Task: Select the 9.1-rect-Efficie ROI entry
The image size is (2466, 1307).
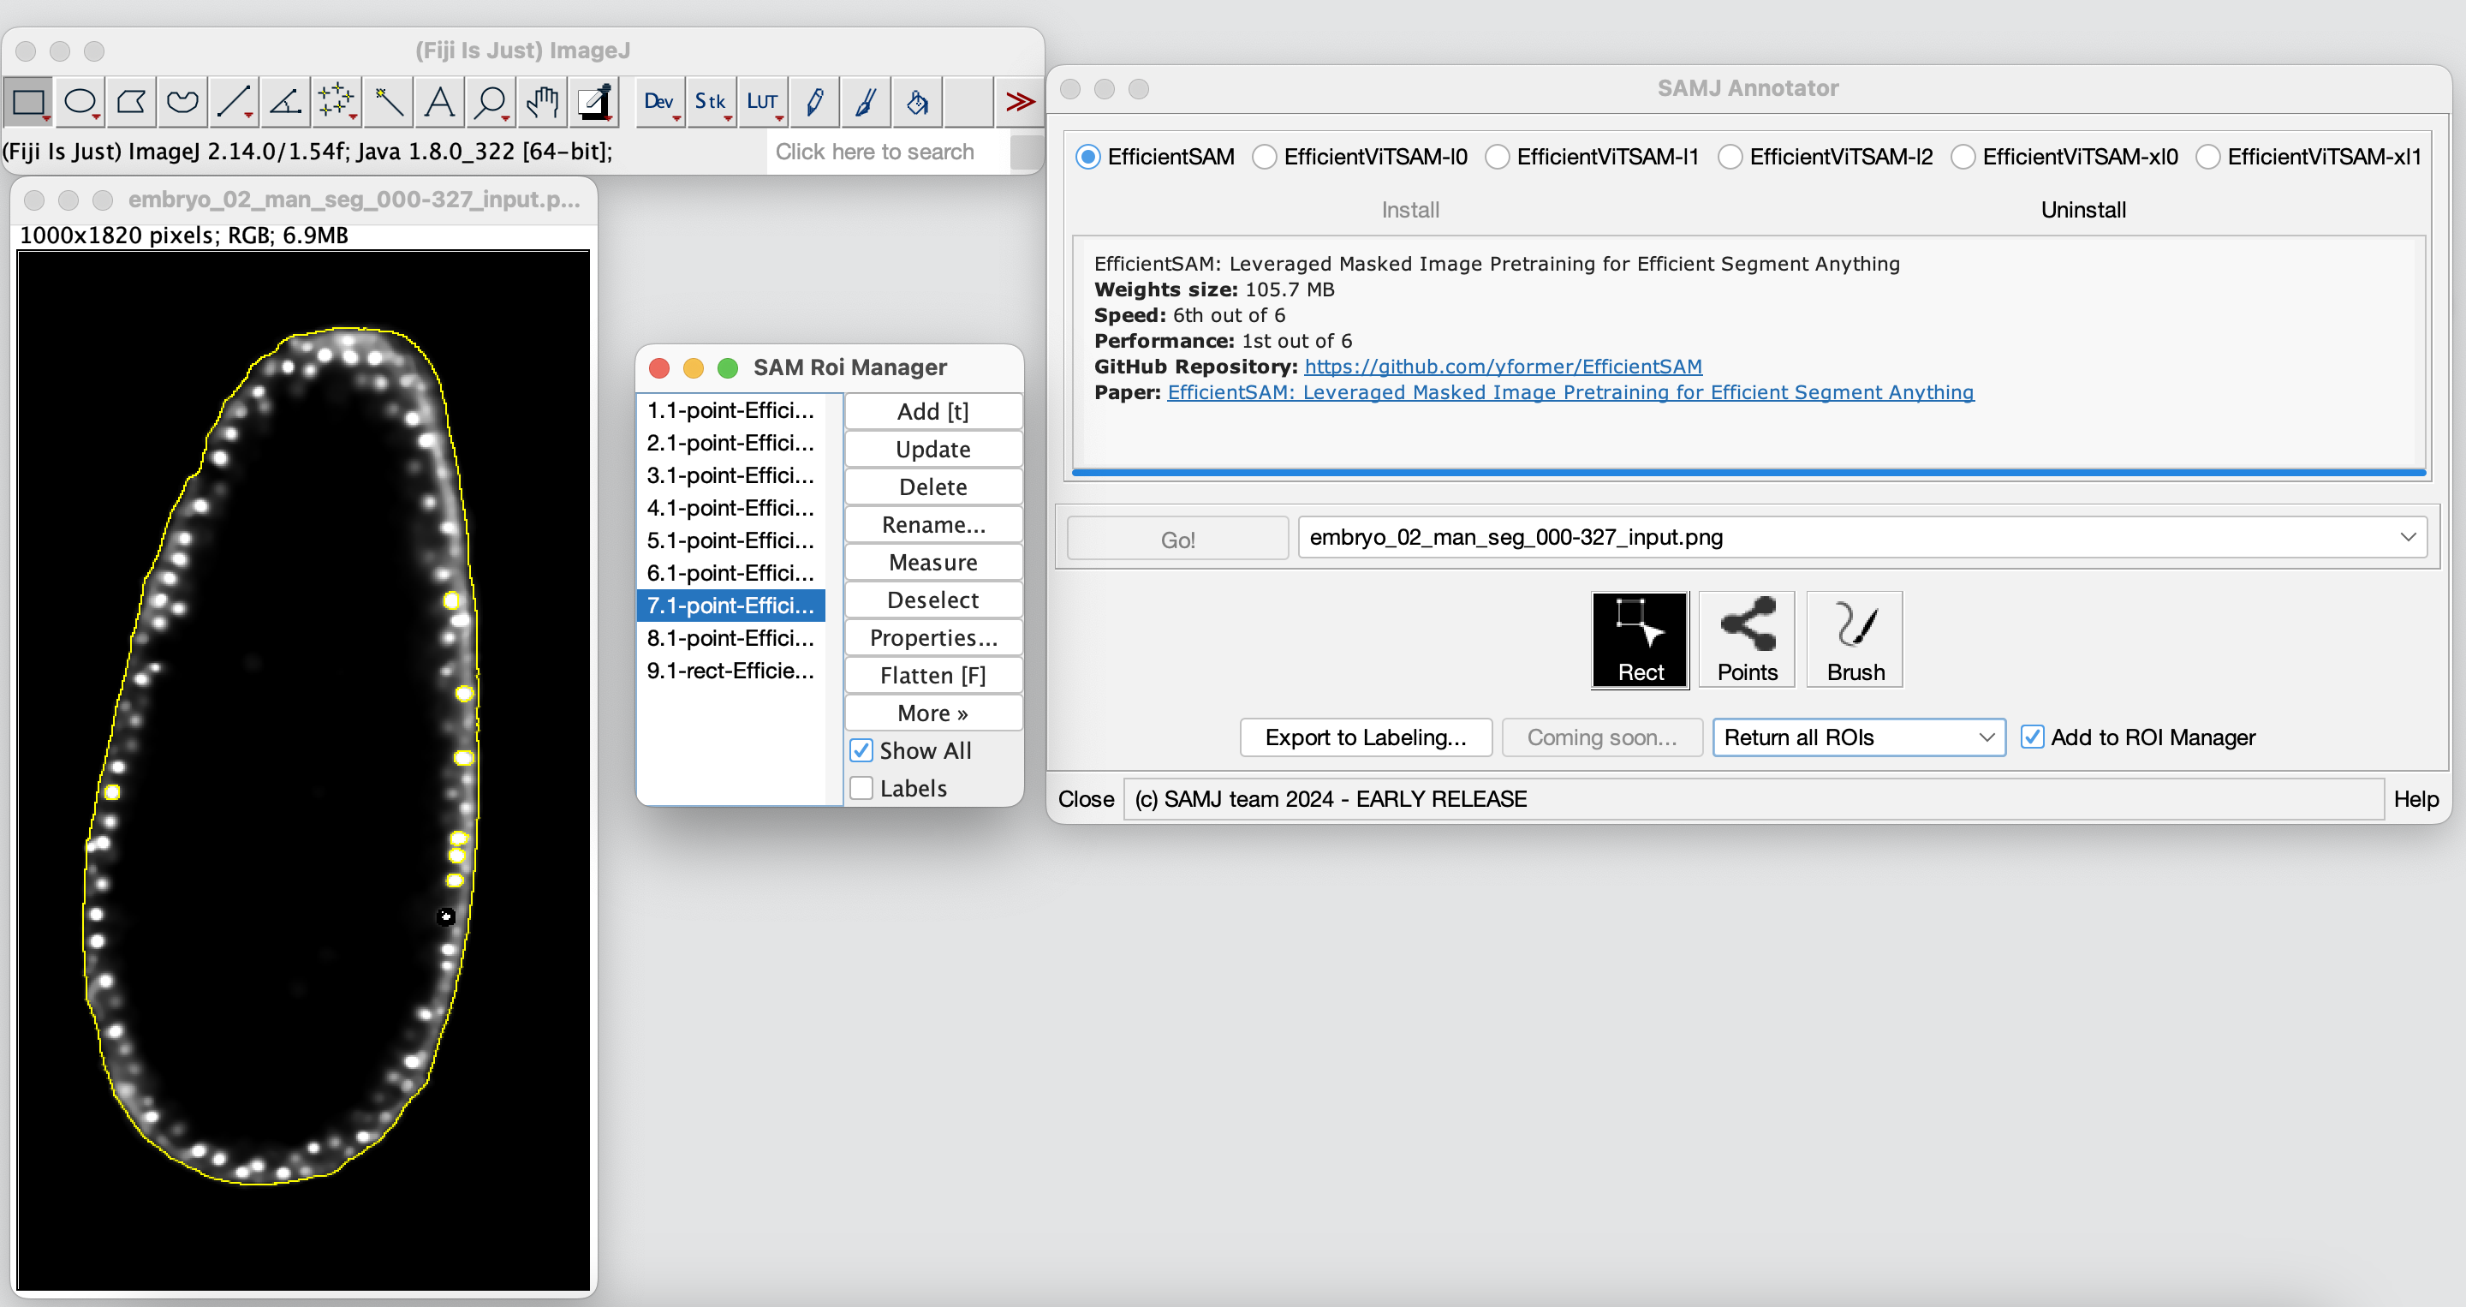Action: [730, 671]
